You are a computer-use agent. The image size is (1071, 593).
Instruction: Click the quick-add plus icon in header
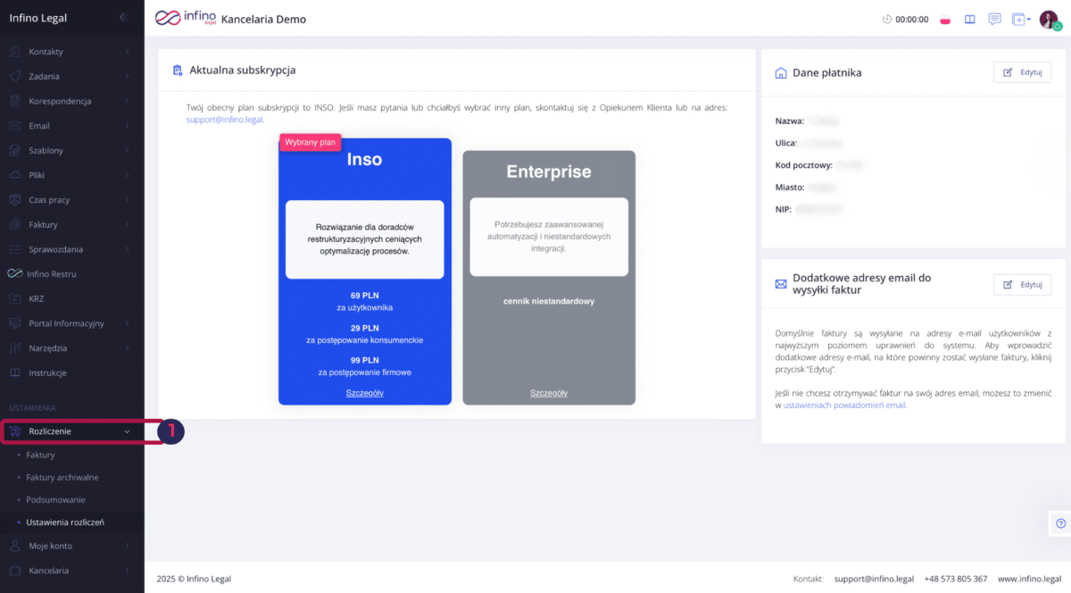click(1017, 19)
